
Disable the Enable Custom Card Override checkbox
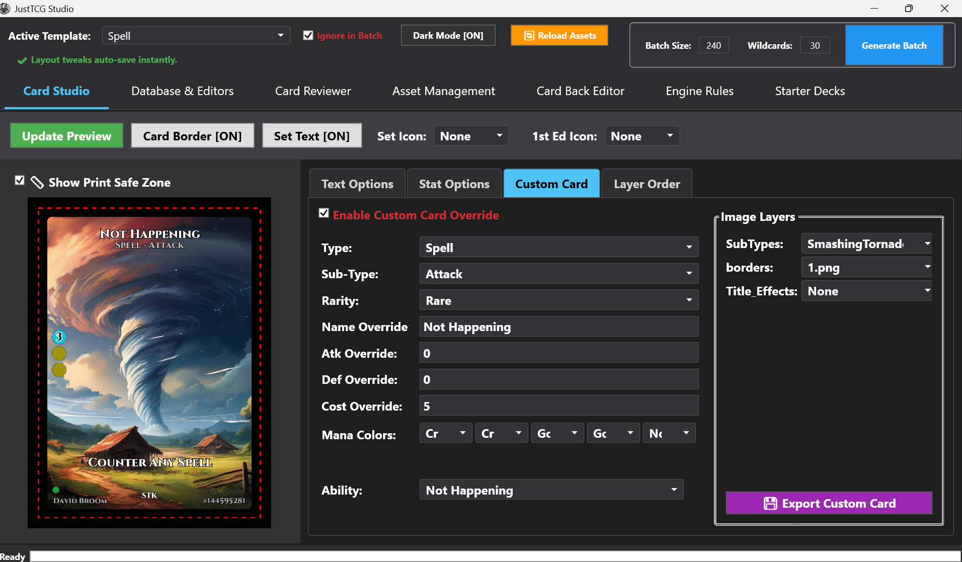pyautogui.click(x=324, y=213)
